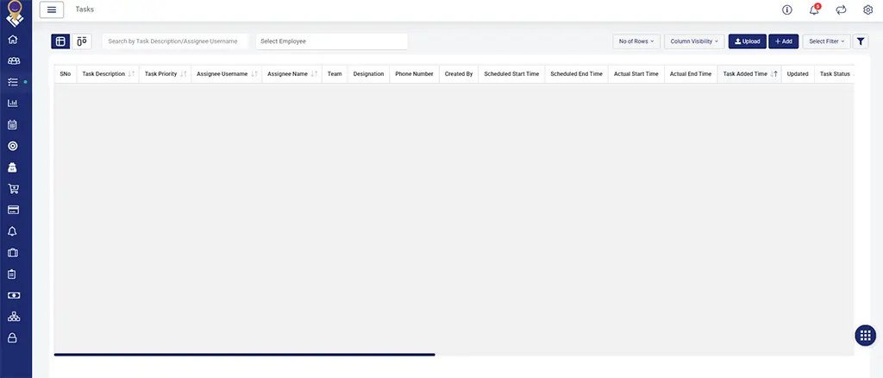The height and width of the screenshot is (378, 883).
Task: Switch to kanban board view
Action: tap(82, 41)
